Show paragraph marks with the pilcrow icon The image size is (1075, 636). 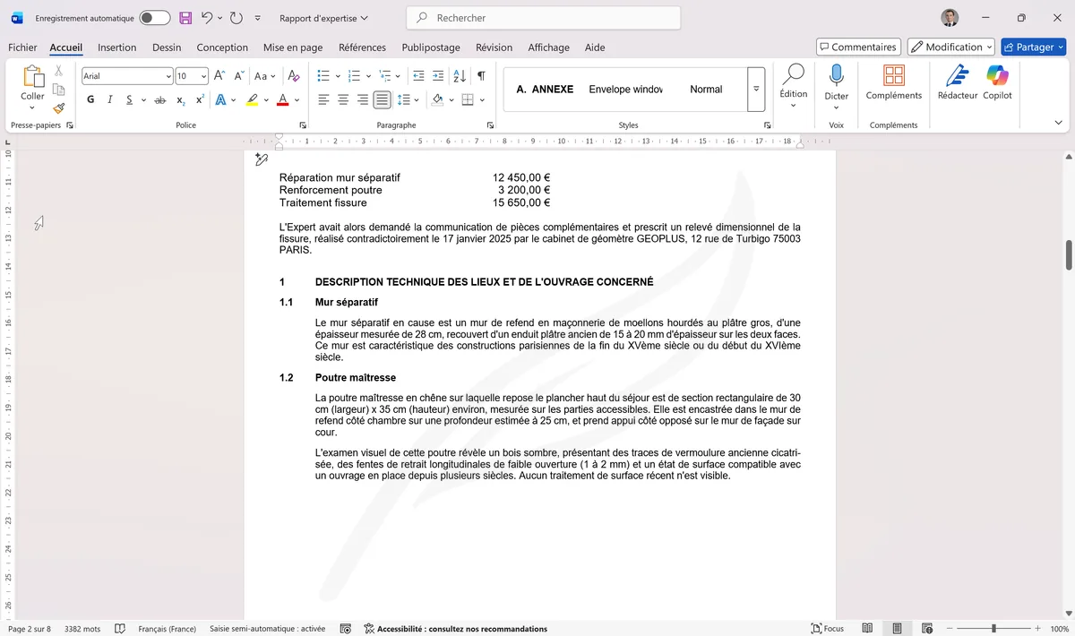tap(481, 76)
